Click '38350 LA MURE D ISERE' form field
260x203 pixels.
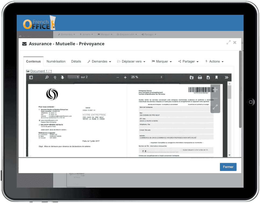(176, 120)
